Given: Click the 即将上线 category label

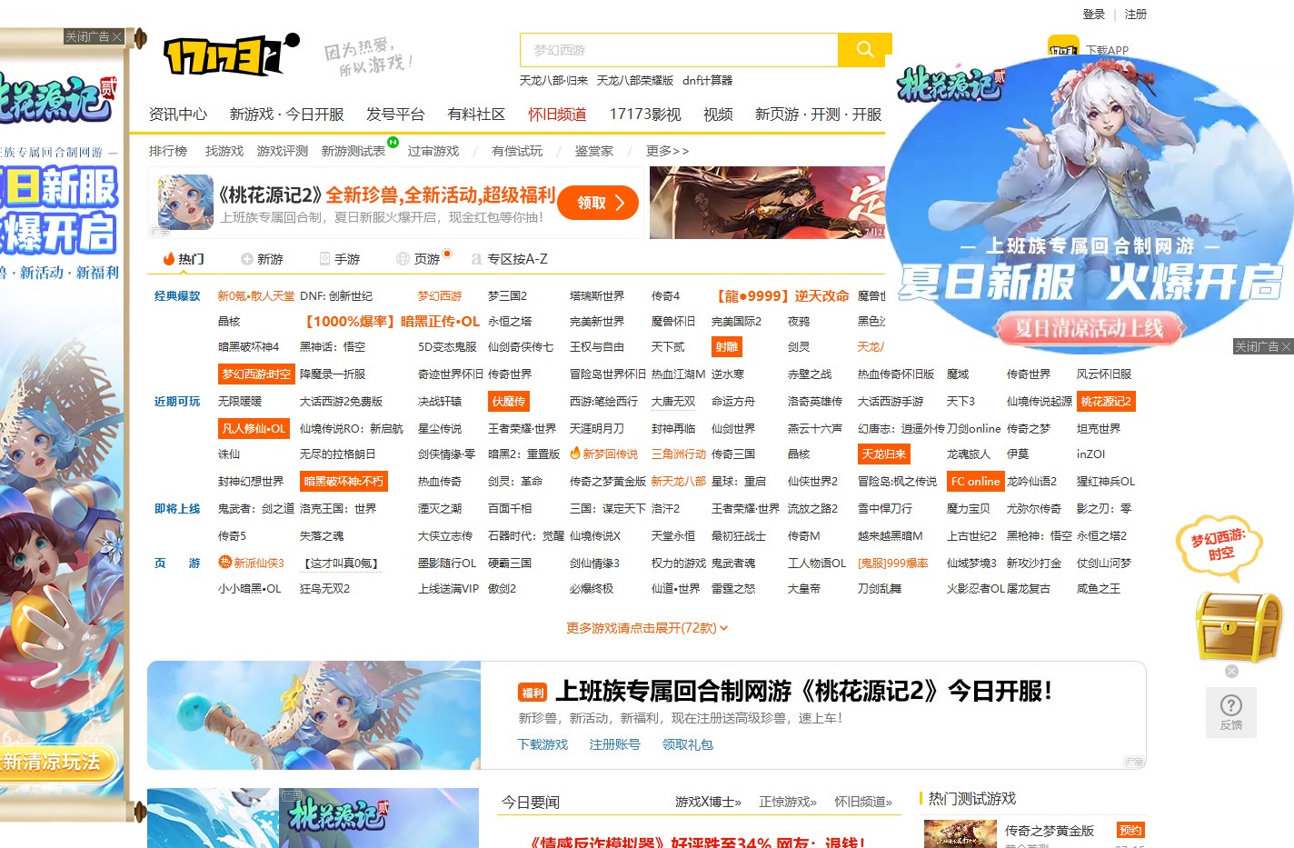Looking at the screenshot, I should (177, 509).
